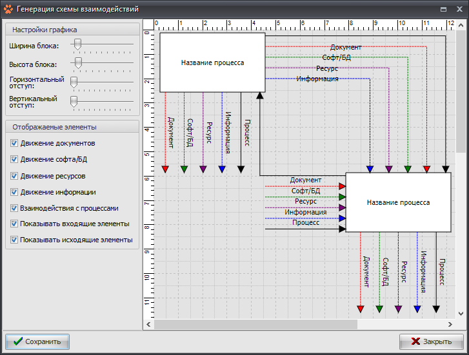Click the horizontal scrollbar right arrow
This screenshot has width=469, height=355.
[450, 324]
